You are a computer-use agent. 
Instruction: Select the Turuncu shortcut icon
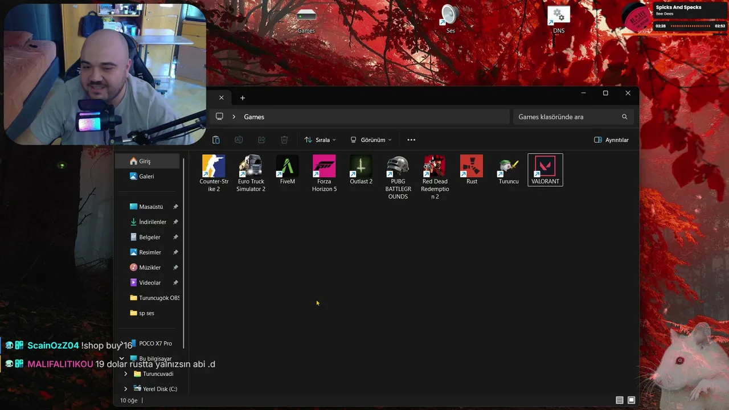pyautogui.click(x=509, y=170)
